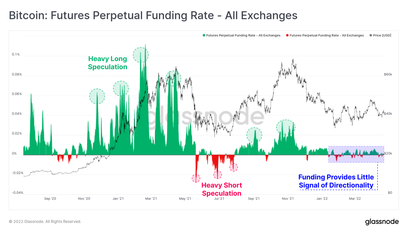This screenshot has height=232, width=404.
Task: Toggle green Funding Rate legend entry
Action: [x=241, y=35]
